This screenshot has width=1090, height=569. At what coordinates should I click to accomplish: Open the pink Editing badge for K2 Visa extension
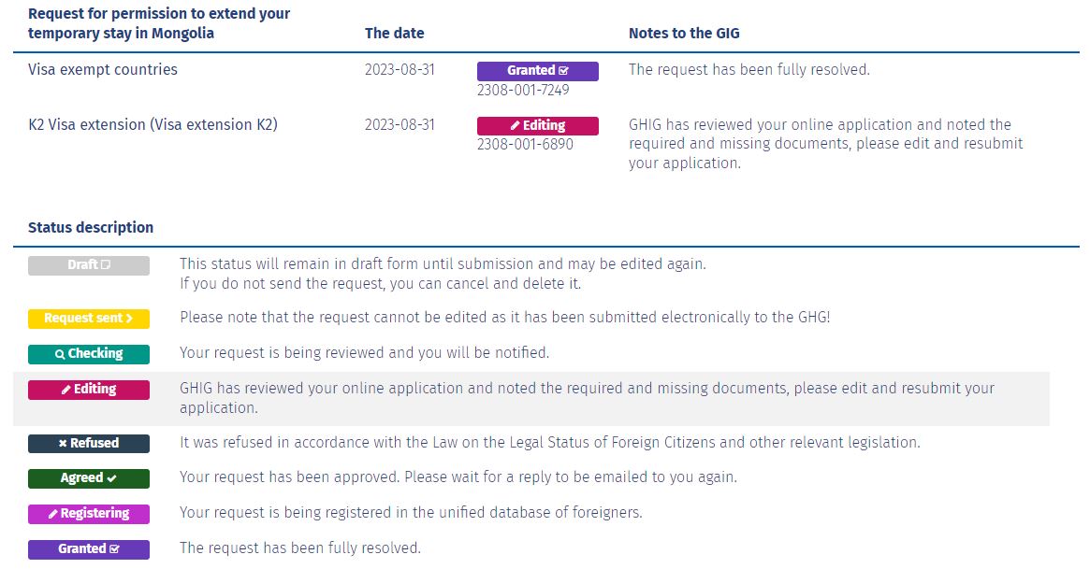tap(537, 125)
